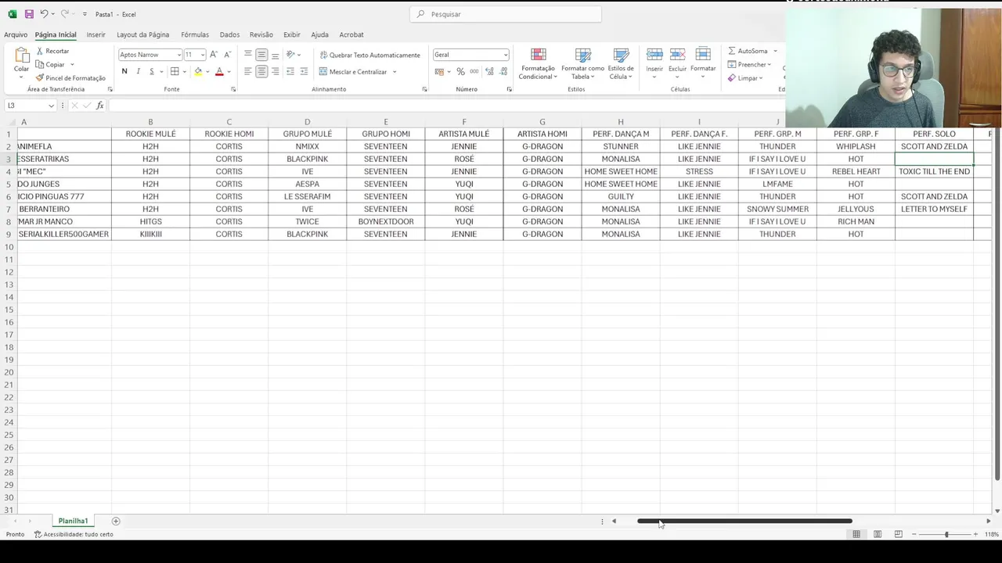The image size is (1002, 563).
Task: Open the font size dropdown
Action: 202,55
